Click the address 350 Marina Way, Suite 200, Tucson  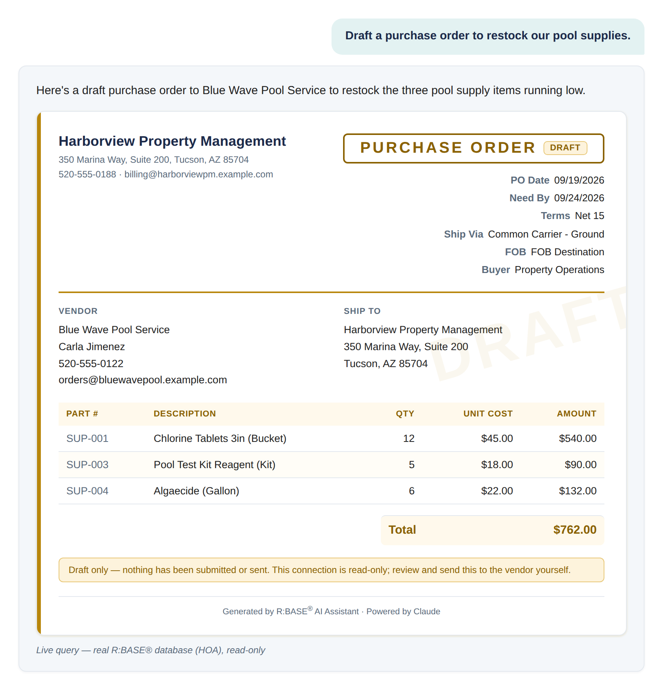tap(153, 160)
